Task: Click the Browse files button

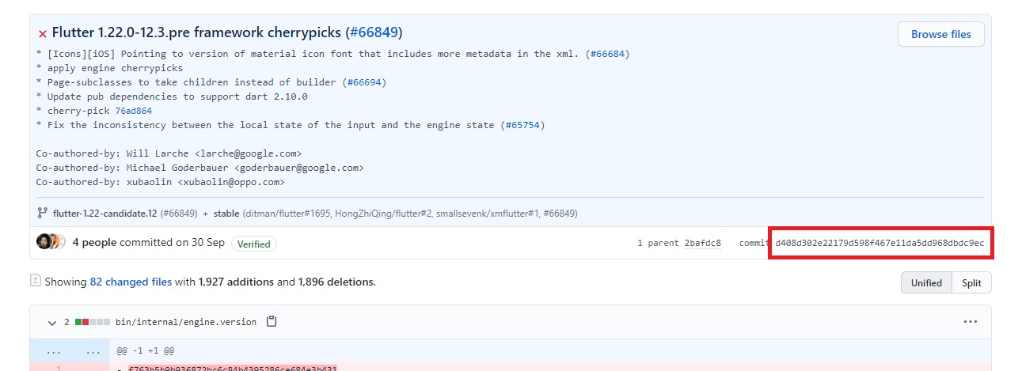Action: pos(940,34)
